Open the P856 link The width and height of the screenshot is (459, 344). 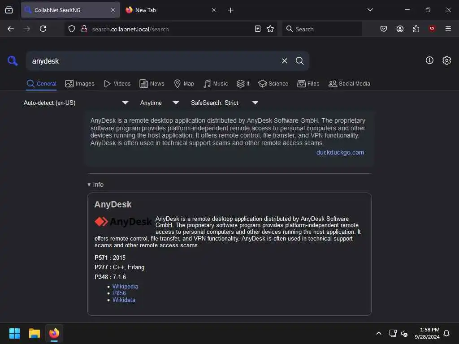(x=119, y=293)
